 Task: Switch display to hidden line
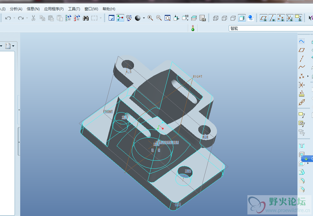(x=224, y=18)
